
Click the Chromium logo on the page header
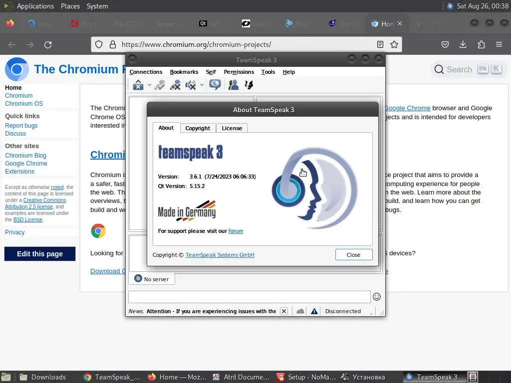click(x=17, y=69)
